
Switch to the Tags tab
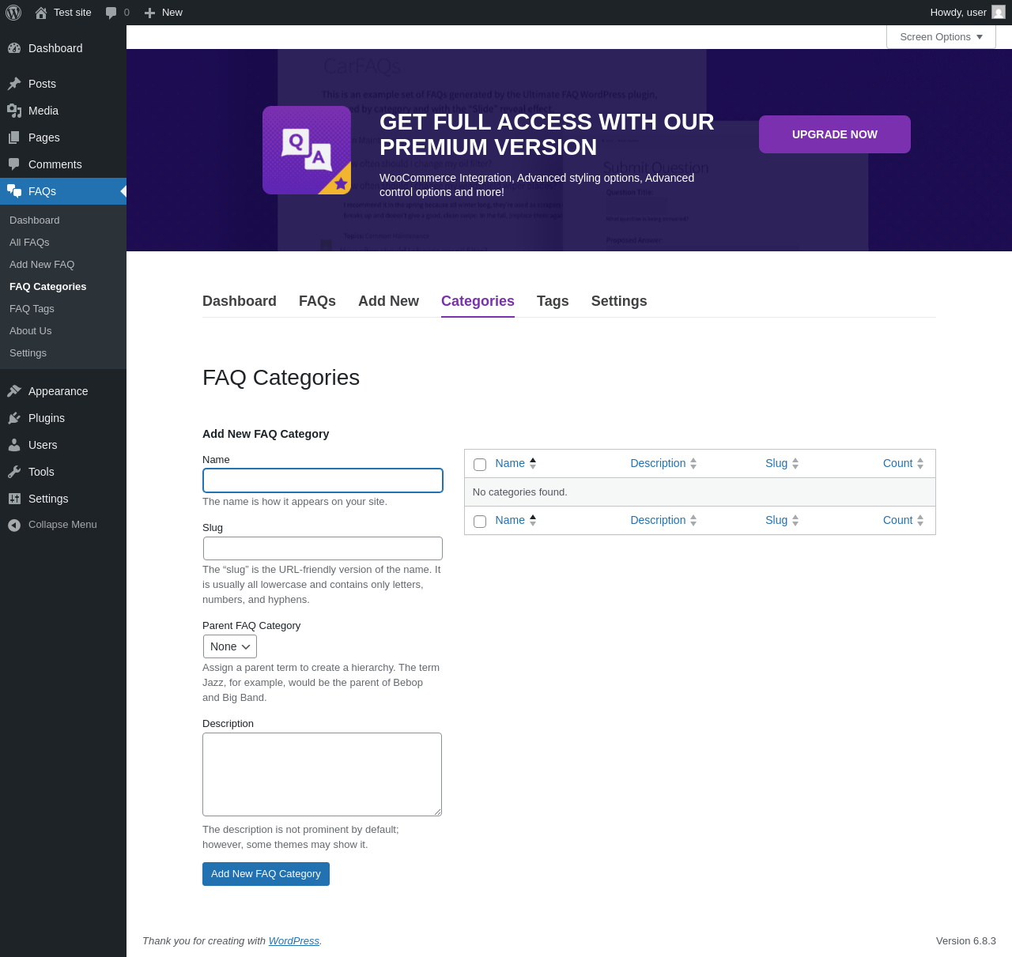click(553, 301)
